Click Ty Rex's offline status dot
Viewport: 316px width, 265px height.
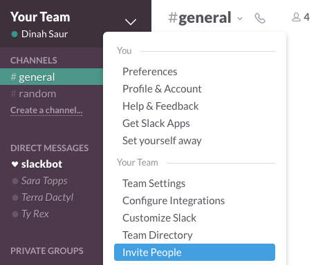point(15,214)
